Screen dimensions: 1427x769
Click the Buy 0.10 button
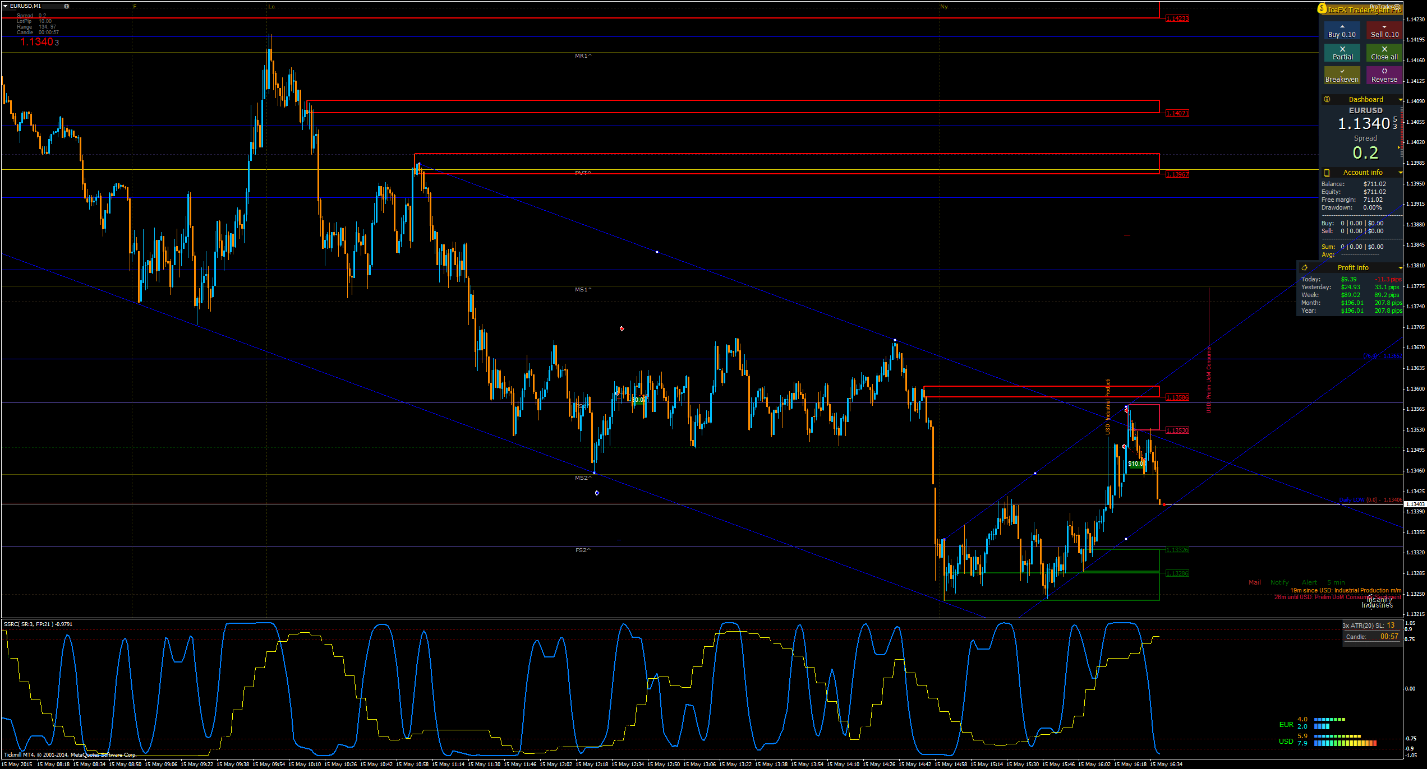[x=1342, y=31]
